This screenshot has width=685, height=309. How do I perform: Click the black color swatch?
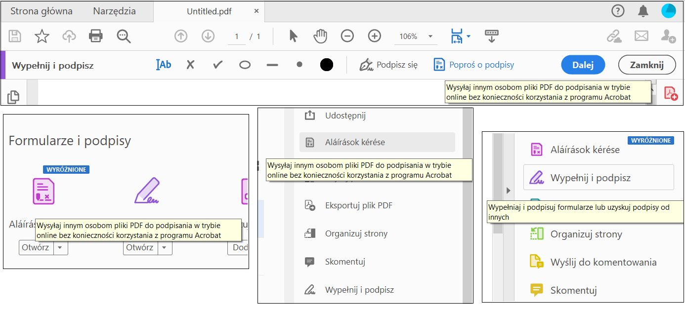click(x=326, y=64)
